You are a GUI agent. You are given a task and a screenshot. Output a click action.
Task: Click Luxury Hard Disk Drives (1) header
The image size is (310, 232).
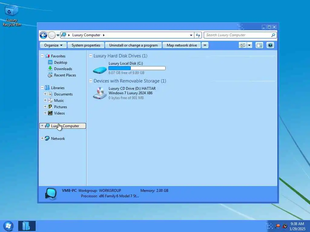[x=120, y=56]
